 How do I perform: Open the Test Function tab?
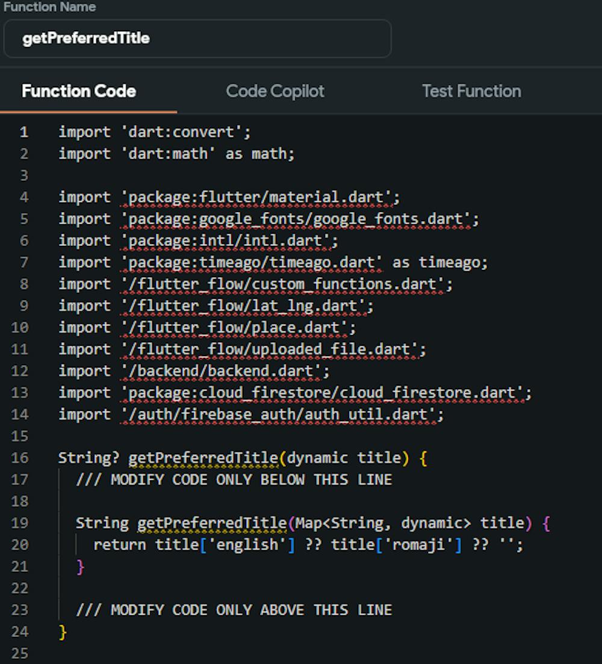coord(471,91)
